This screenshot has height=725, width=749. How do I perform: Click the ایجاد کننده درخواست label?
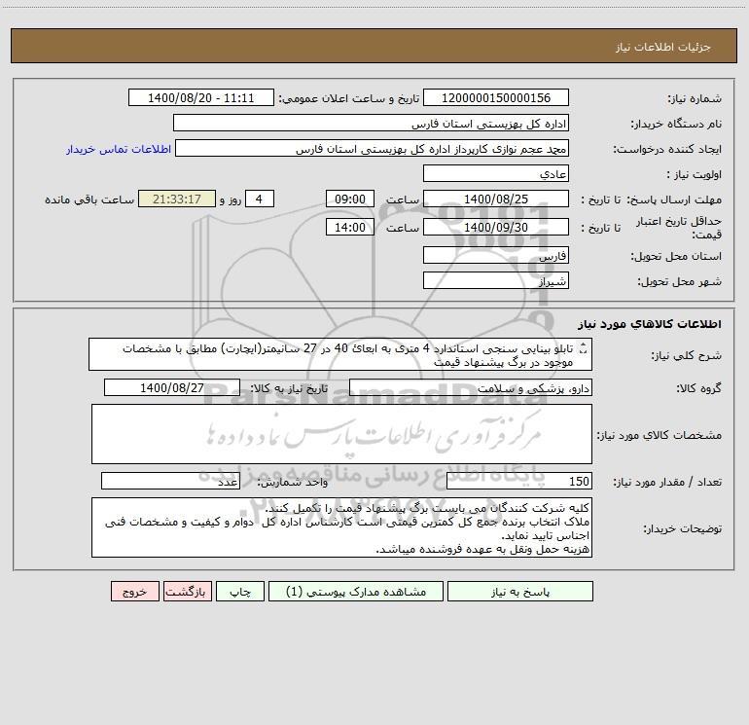point(667,149)
